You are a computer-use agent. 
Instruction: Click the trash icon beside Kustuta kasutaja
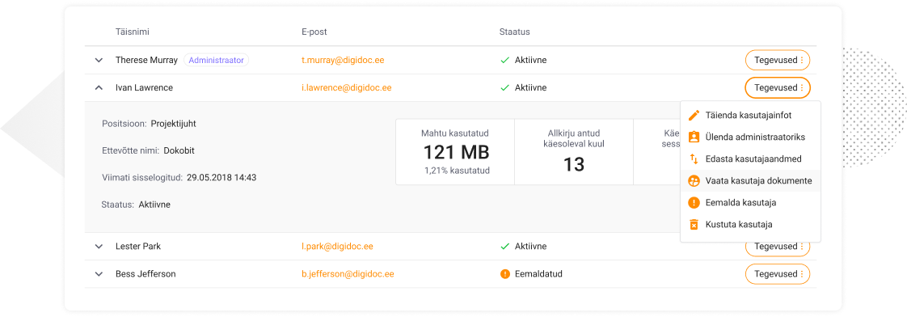click(694, 225)
